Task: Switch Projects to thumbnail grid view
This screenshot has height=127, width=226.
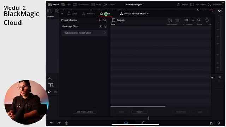Action: click(x=186, y=20)
